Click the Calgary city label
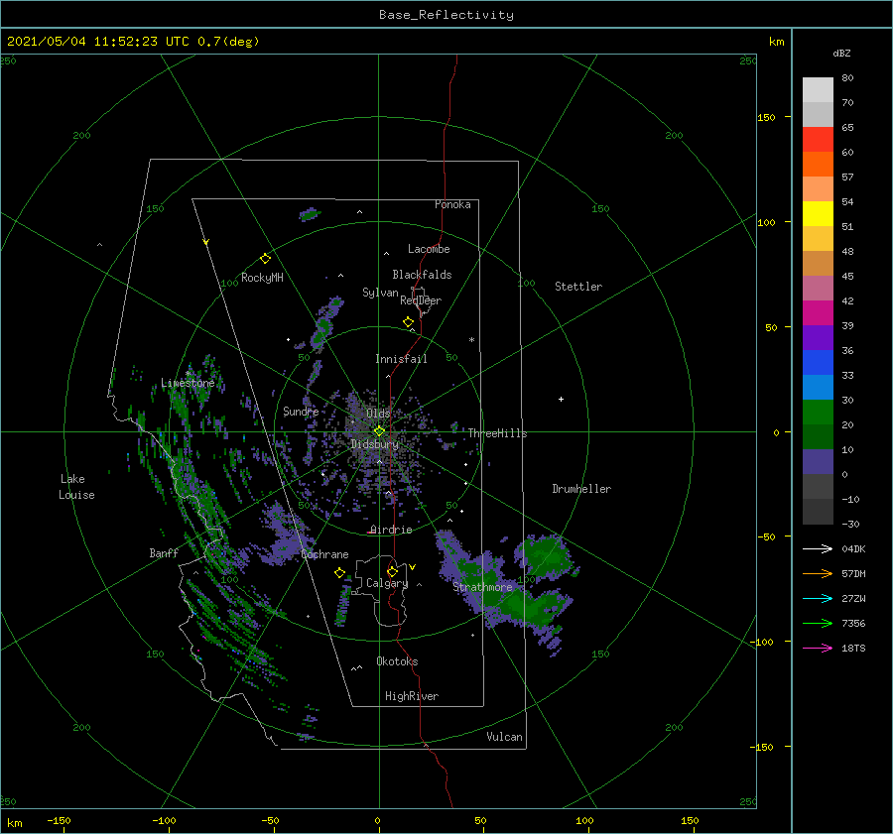The height and width of the screenshot is (834, 893). click(x=387, y=583)
